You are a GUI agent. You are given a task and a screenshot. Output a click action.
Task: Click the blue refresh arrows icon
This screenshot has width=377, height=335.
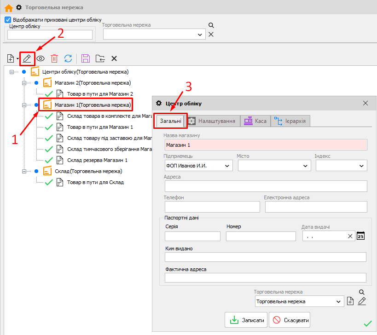click(68, 58)
